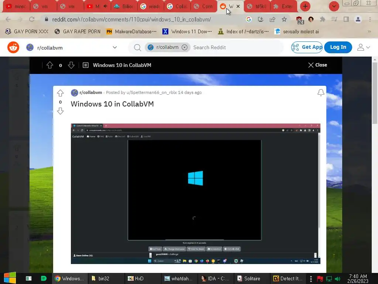Screen dimensions: 378x284
Task: Click the Get App button
Action: pos(307,47)
